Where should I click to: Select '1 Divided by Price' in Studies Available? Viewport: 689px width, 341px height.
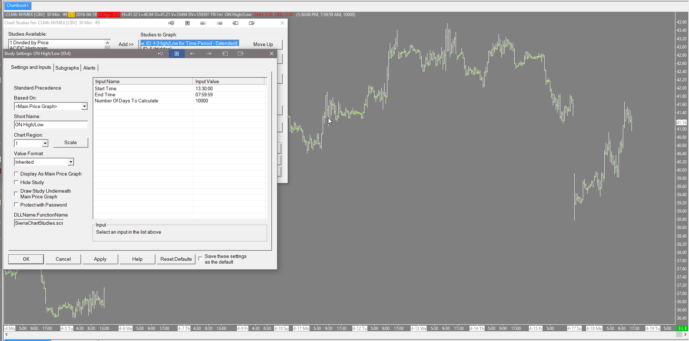[x=29, y=42]
